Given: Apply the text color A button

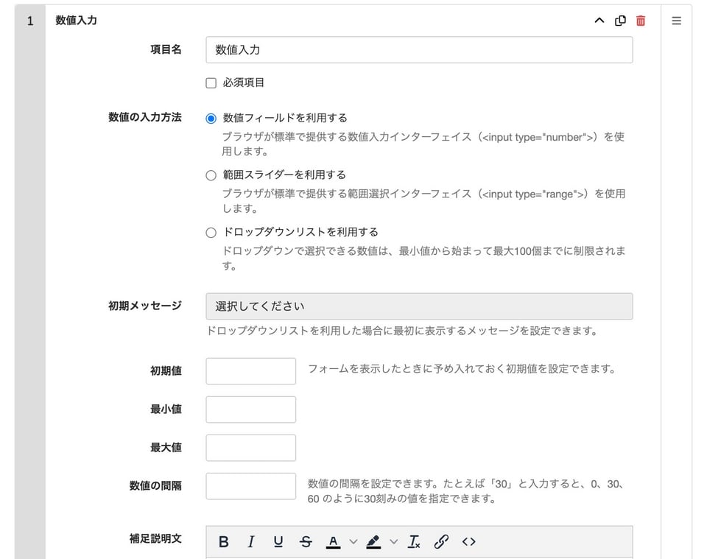Looking at the screenshot, I should click(333, 542).
